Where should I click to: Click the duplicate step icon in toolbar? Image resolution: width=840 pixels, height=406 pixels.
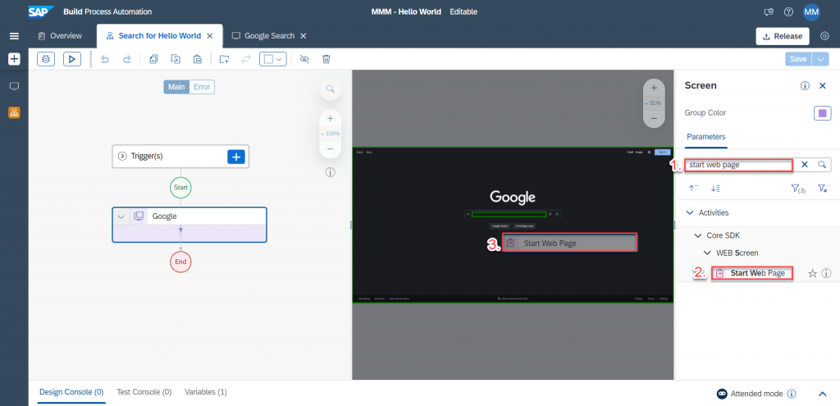176,59
